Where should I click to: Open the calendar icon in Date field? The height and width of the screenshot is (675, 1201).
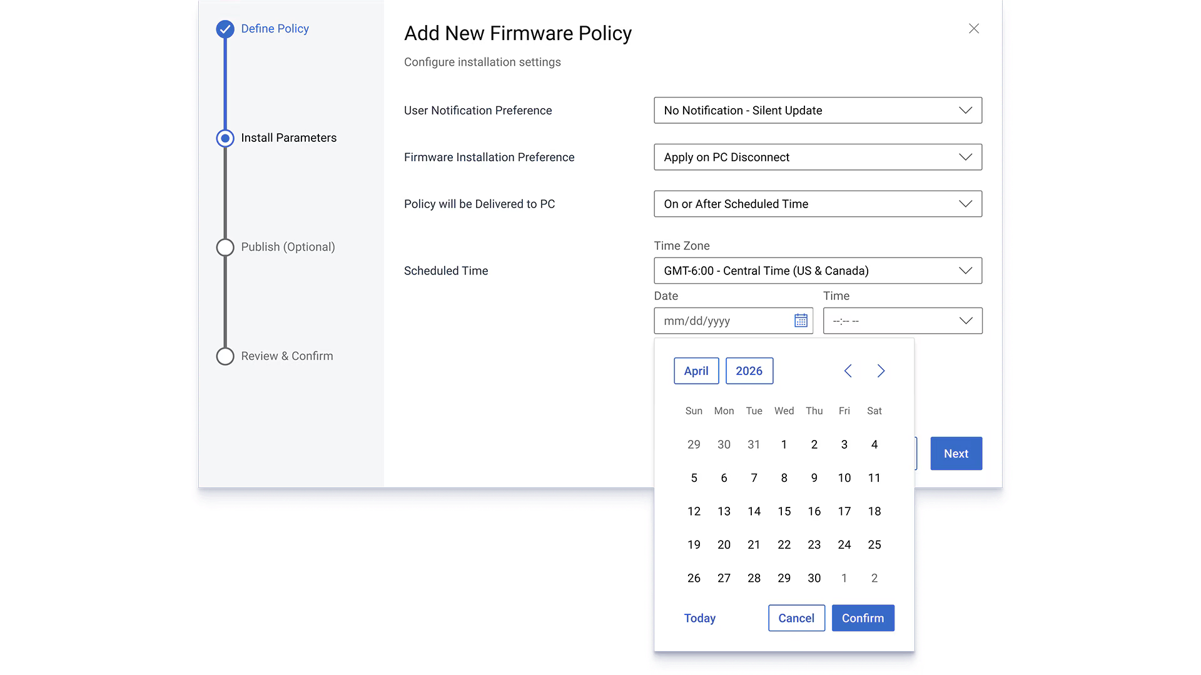801,321
